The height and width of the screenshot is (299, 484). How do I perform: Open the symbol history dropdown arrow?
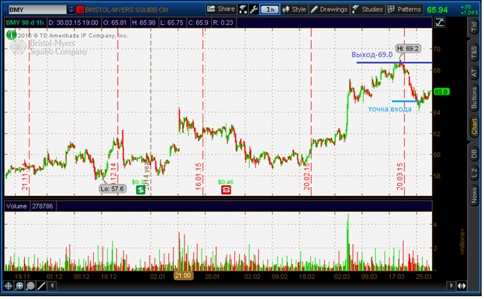71,10
